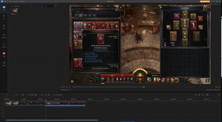222x122 pixels.
Task: Click the pencil edit tool
Action: click(16, 95)
